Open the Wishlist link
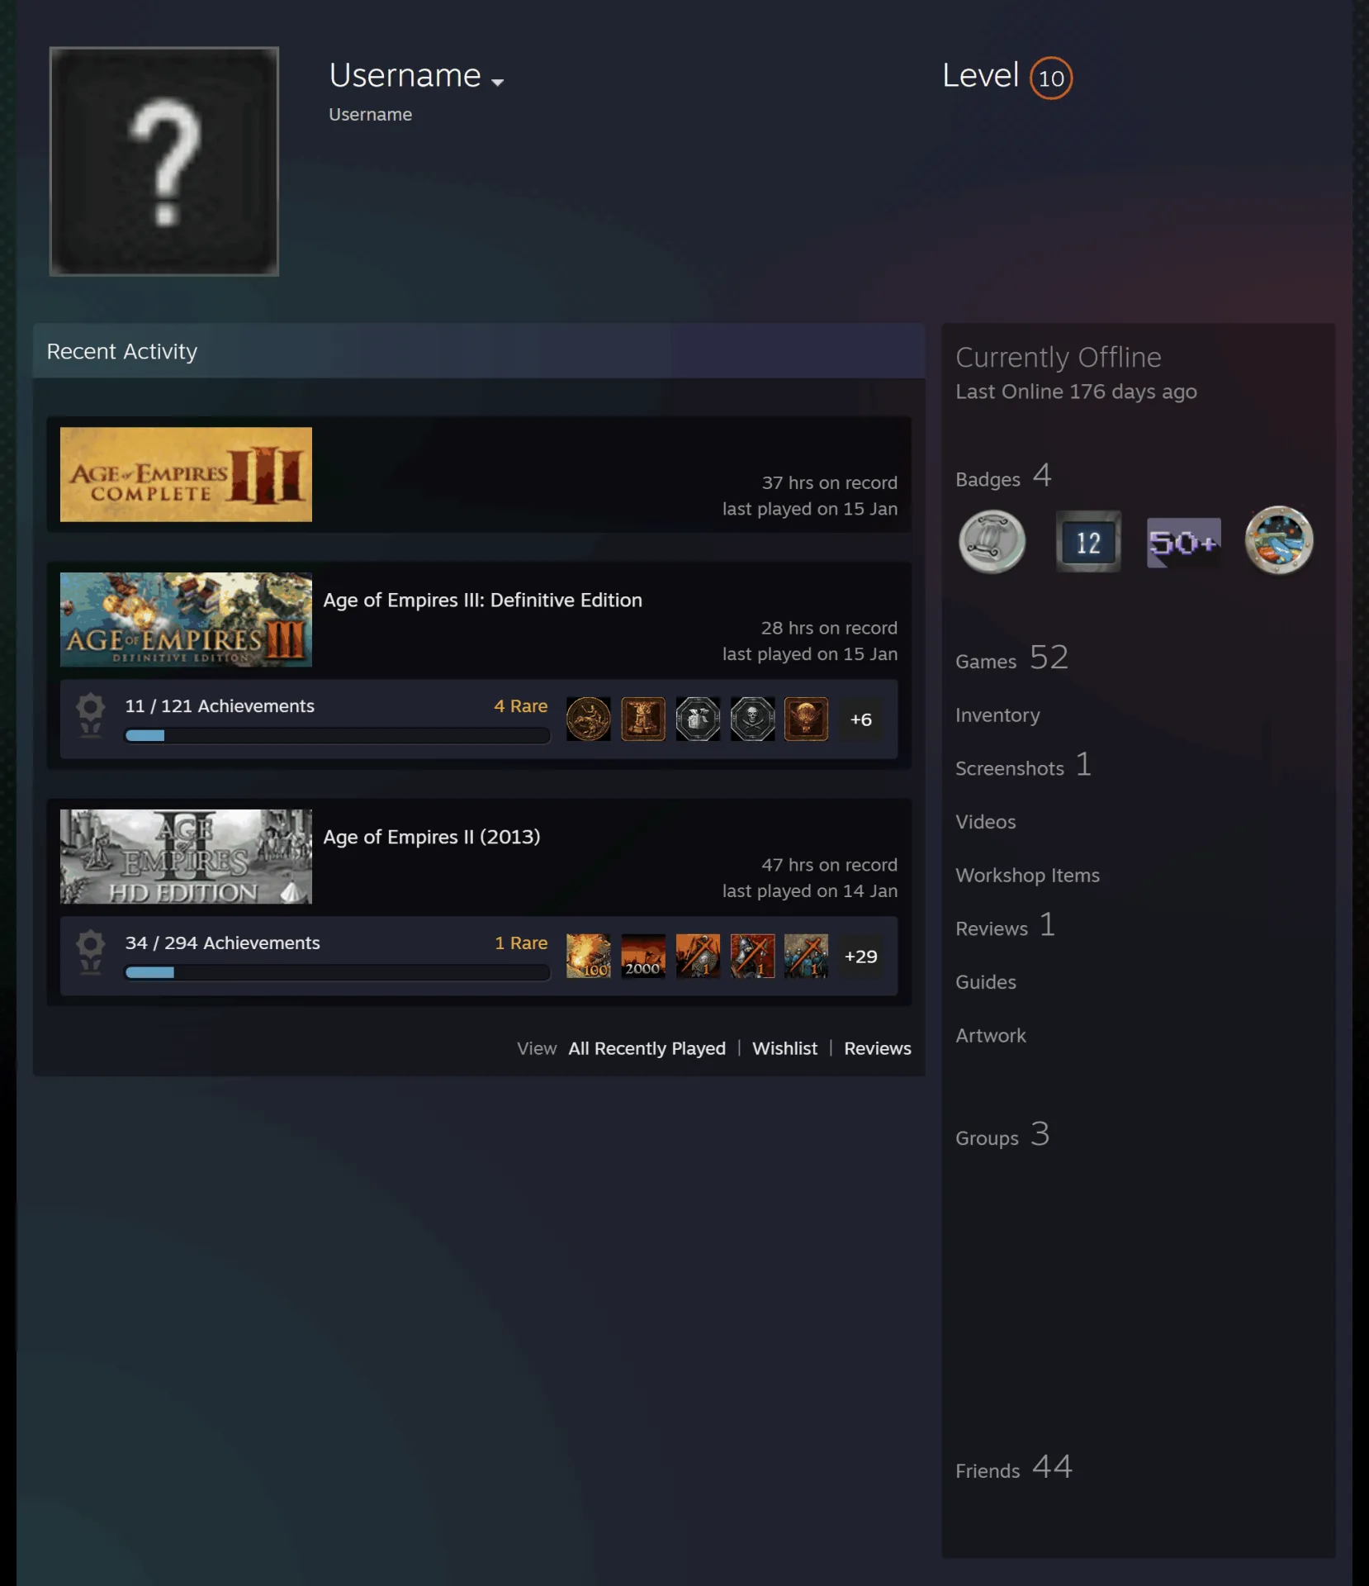The image size is (1369, 1586). tap(784, 1048)
